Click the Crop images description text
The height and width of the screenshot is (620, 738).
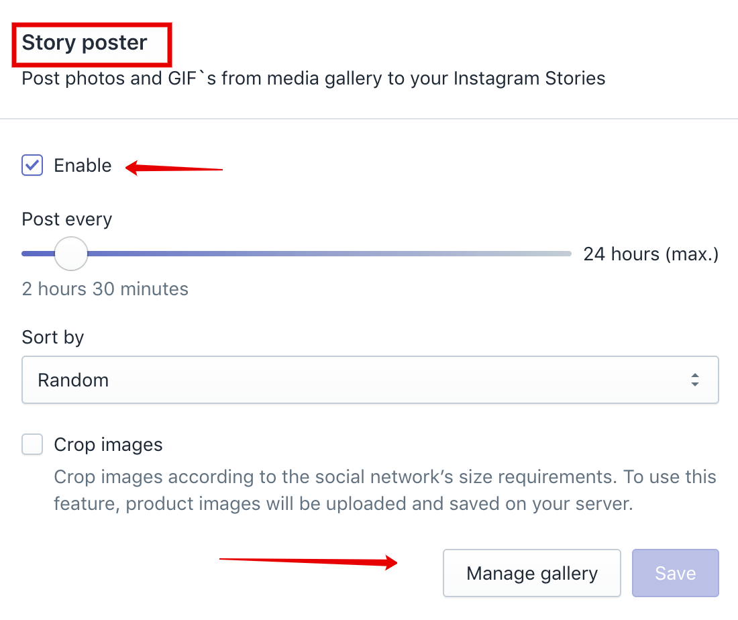385,490
